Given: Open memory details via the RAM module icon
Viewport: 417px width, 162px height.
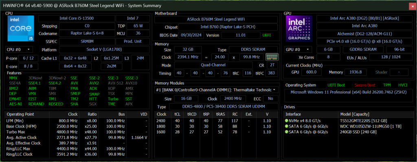Looking at the screenshot, I should (272, 57).
